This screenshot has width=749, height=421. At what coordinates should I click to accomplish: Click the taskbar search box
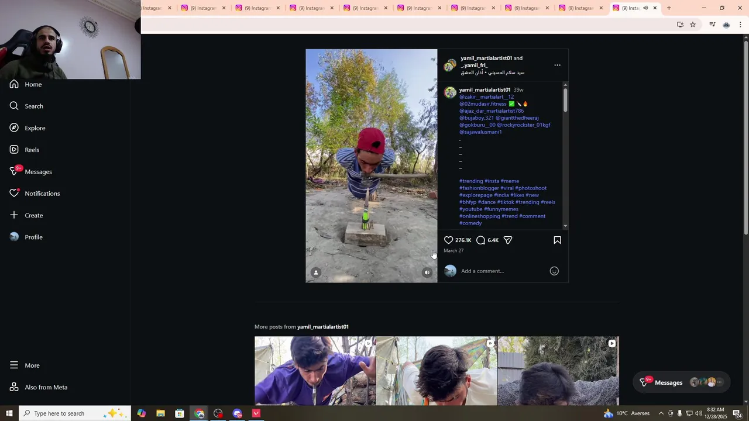coord(75,413)
